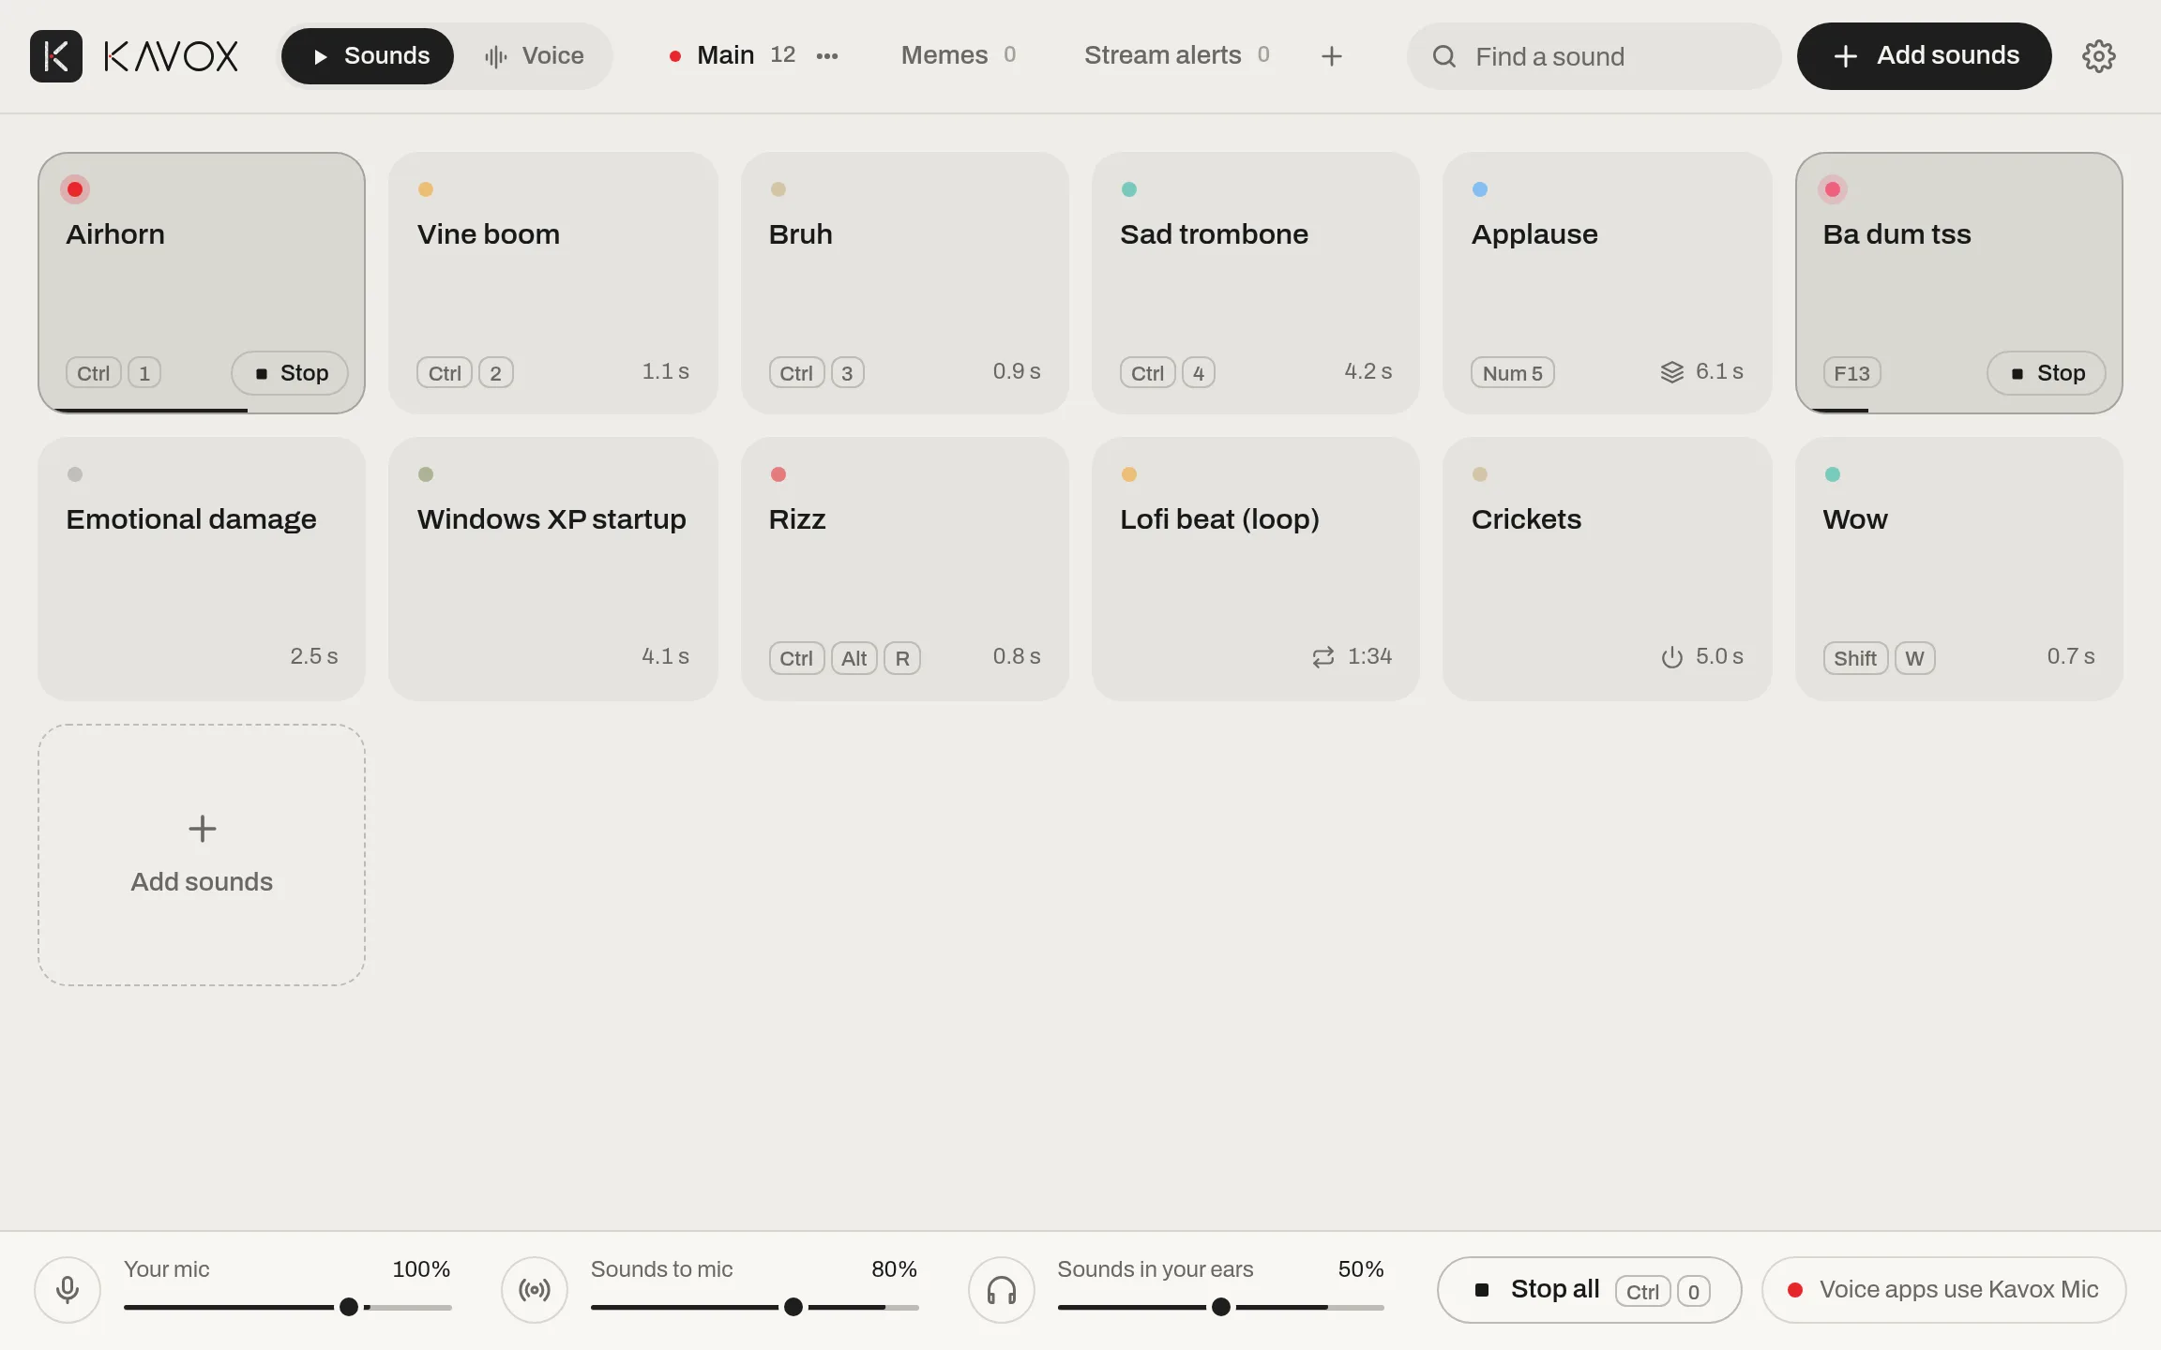
Task: Open the Stream alerts board tab
Action: pyautogui.click(x=1177, y=56)
